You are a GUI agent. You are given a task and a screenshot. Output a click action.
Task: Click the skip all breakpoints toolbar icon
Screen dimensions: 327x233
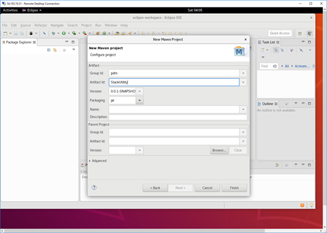[44, 33]
